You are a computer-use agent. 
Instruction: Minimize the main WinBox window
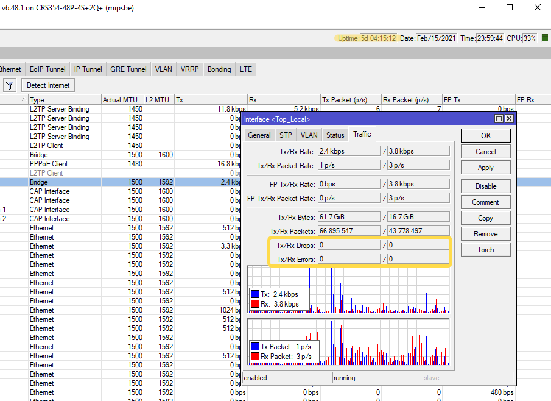click(482, 8)
